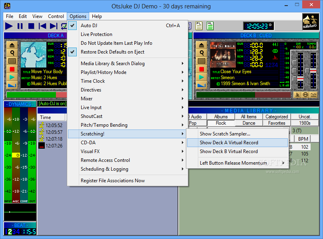Choose Show Scratch Sampler...
The width and height of the screenshot is (323, 239).
point(237,134)
